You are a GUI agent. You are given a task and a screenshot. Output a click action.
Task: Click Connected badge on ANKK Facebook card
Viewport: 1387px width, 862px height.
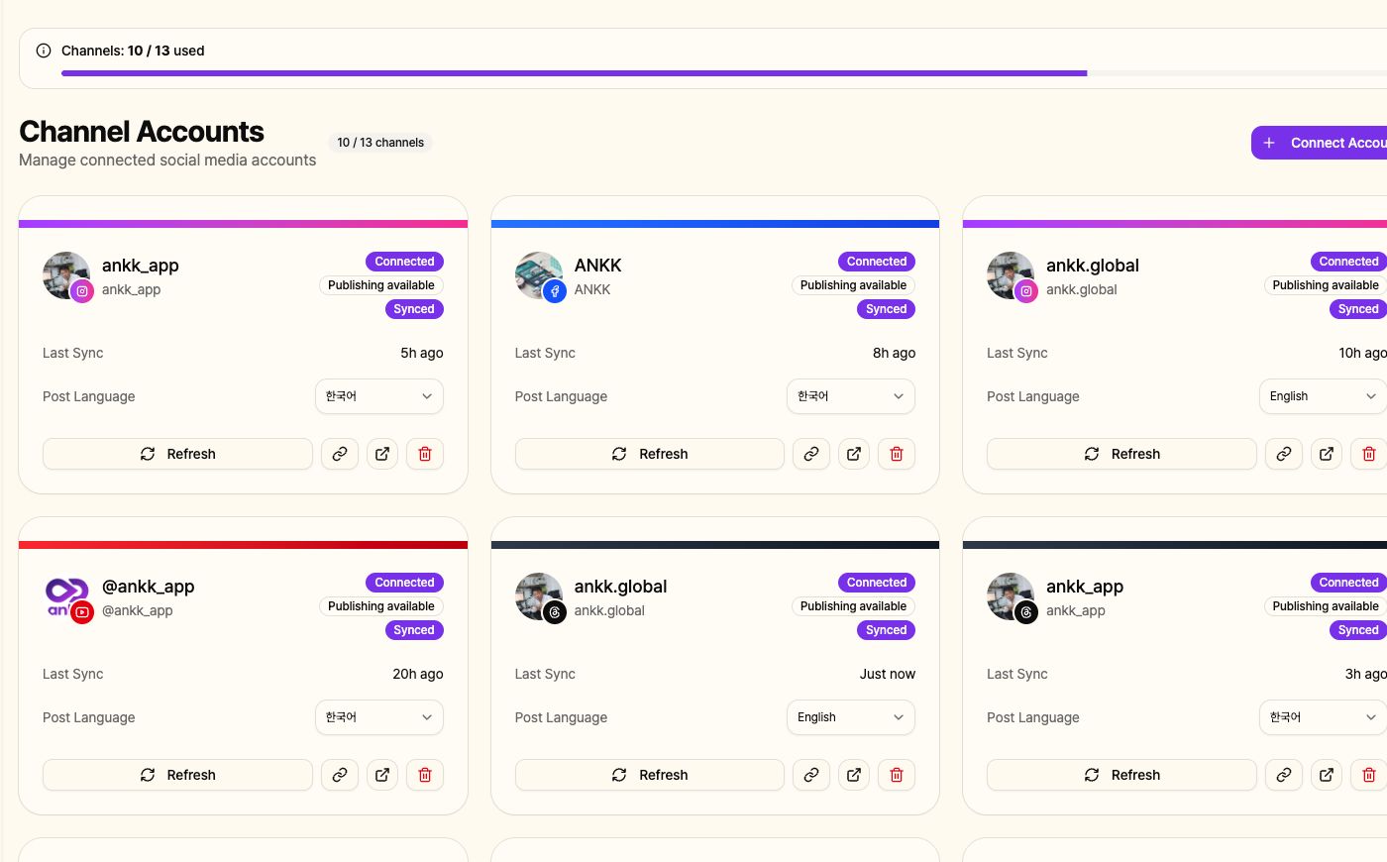tap(877, 262)
